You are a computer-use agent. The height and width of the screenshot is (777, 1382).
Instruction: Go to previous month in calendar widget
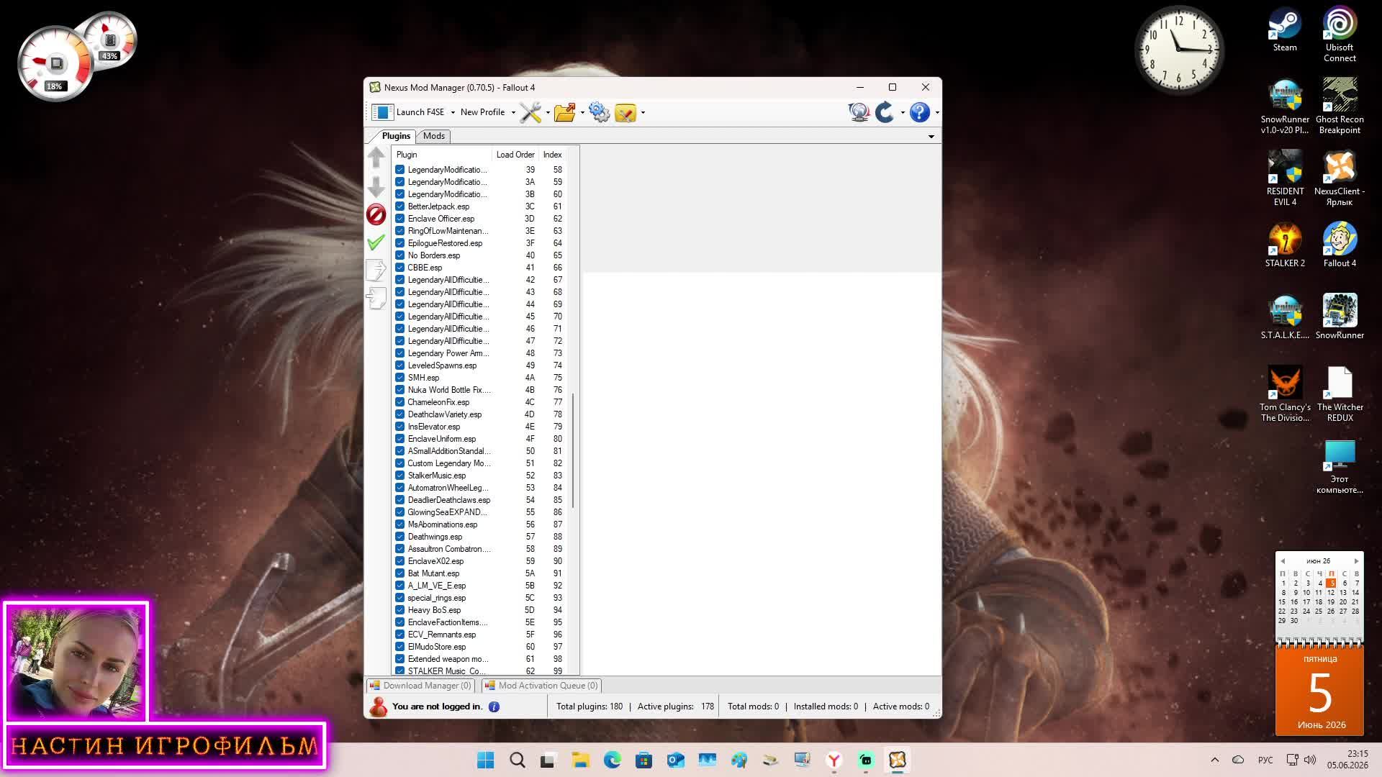(1283, 561)
